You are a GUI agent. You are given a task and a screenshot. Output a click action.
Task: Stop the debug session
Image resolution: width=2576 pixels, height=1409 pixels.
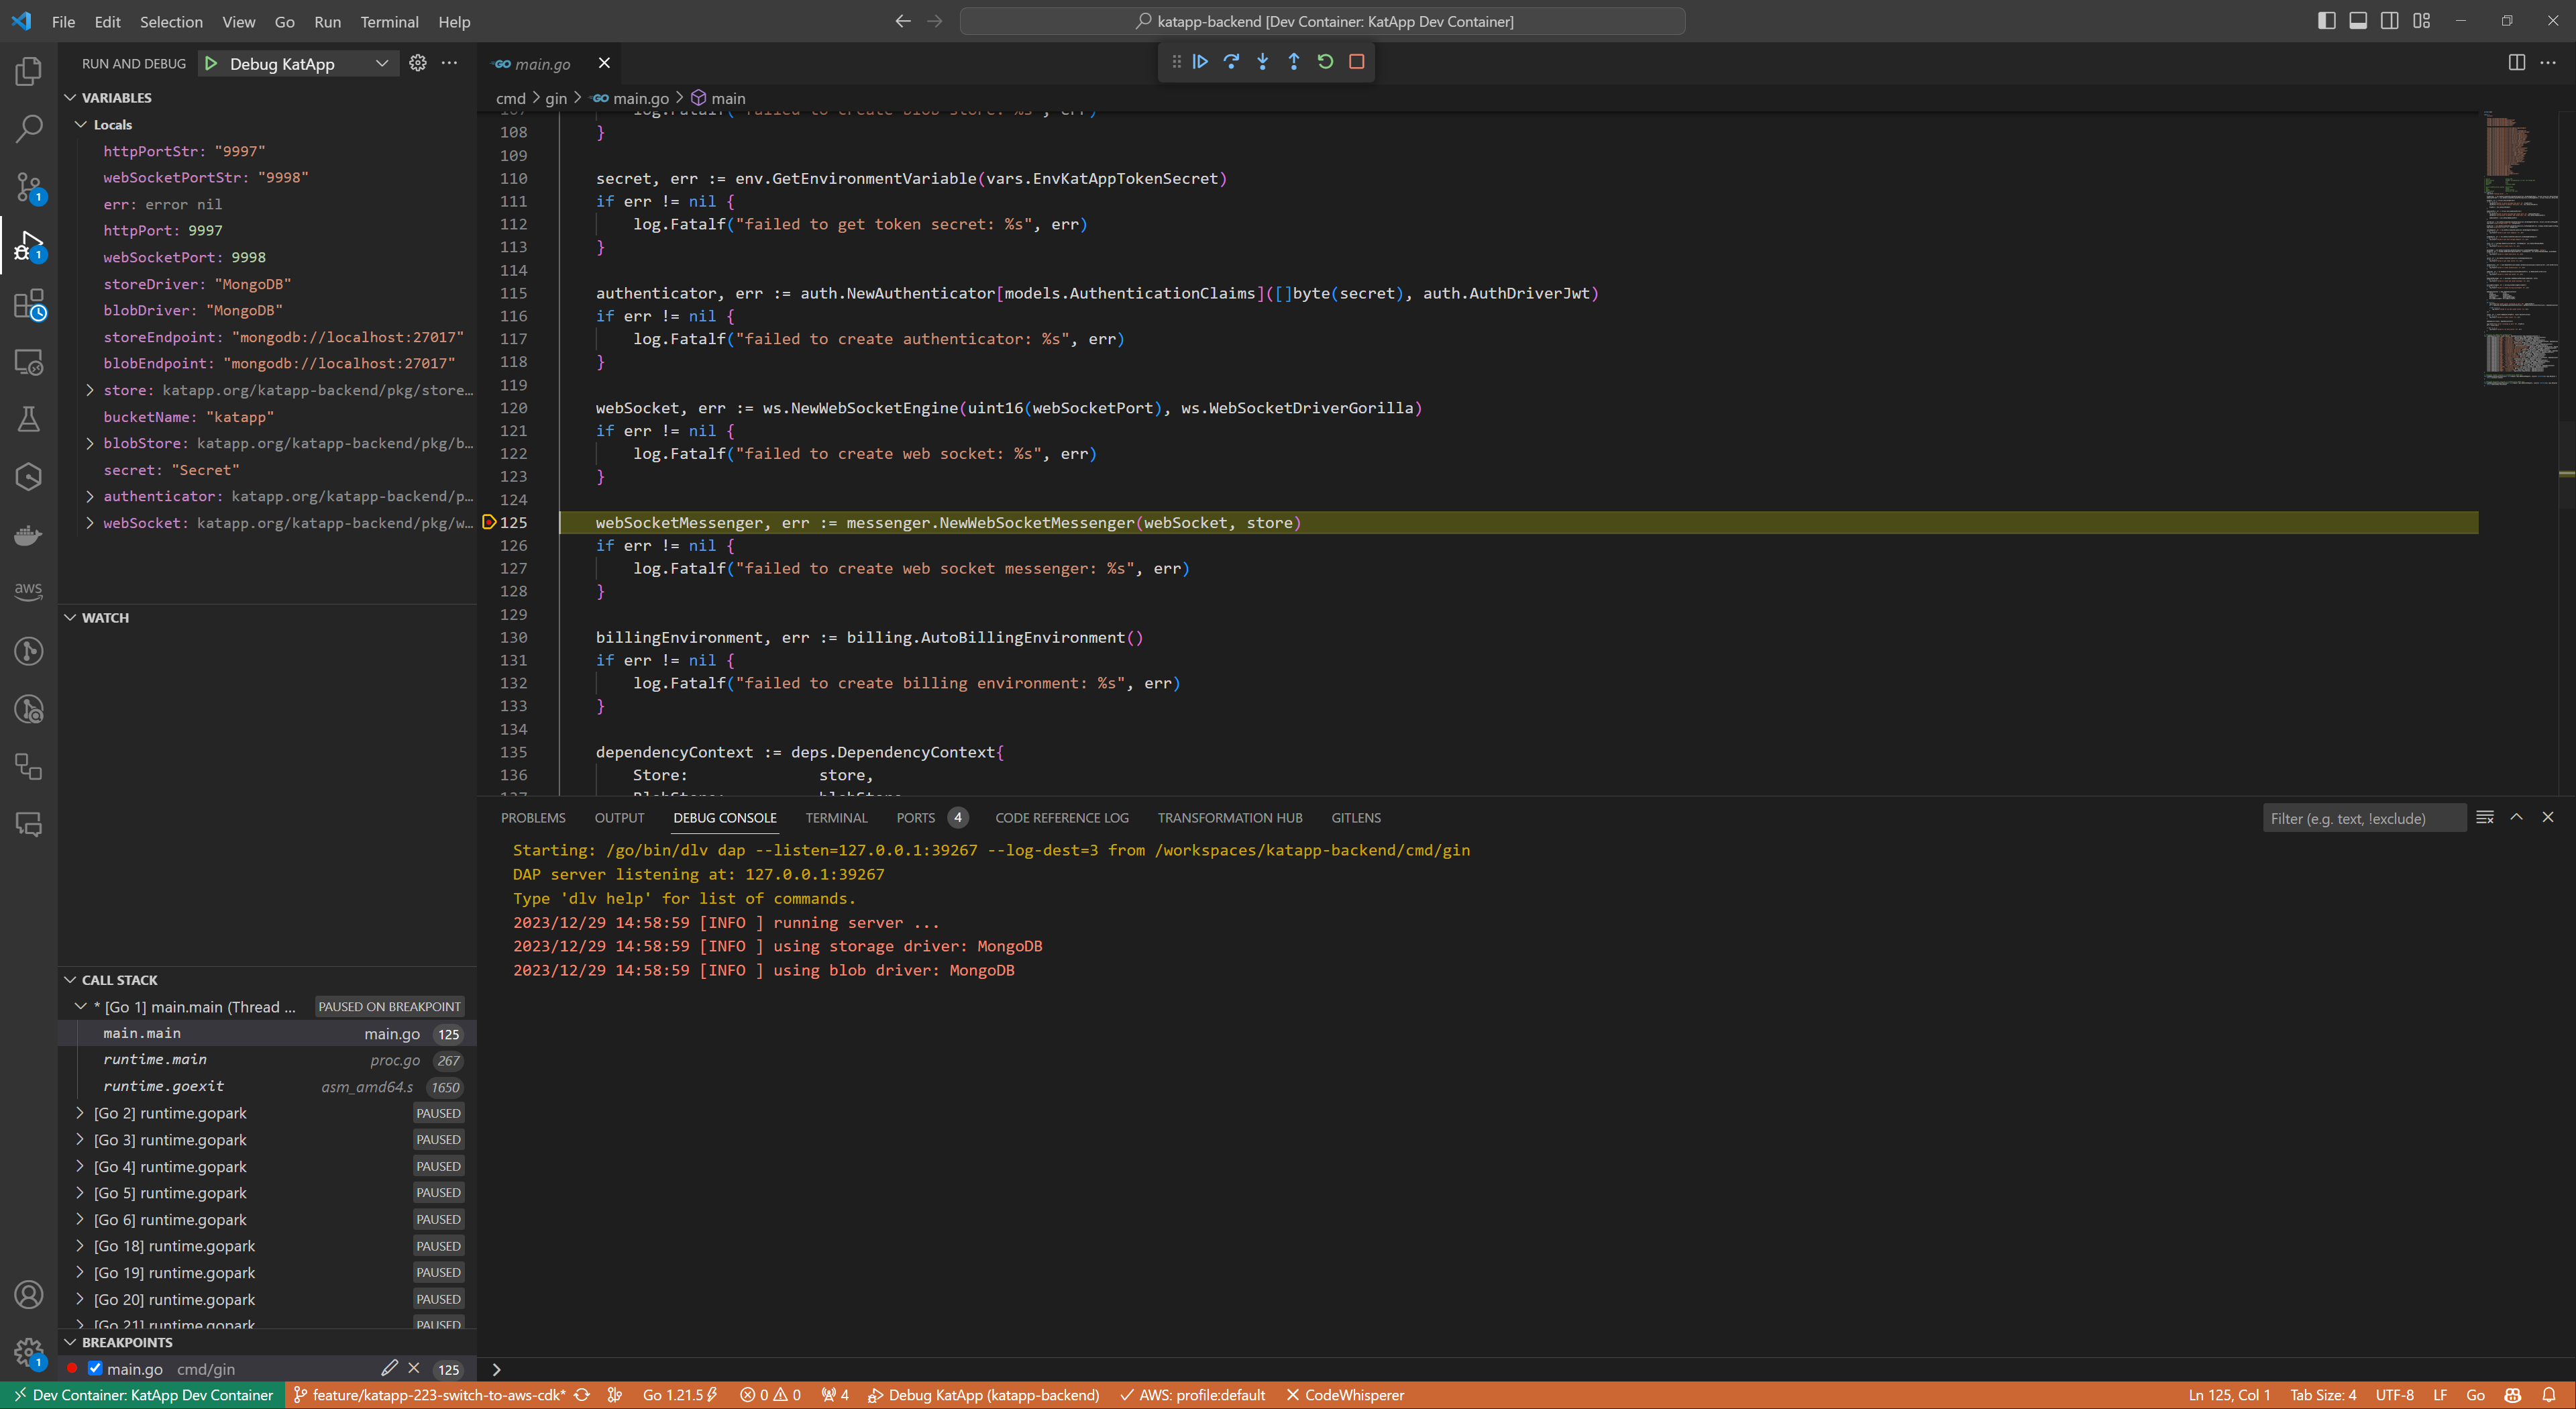tap(1357, 62)
